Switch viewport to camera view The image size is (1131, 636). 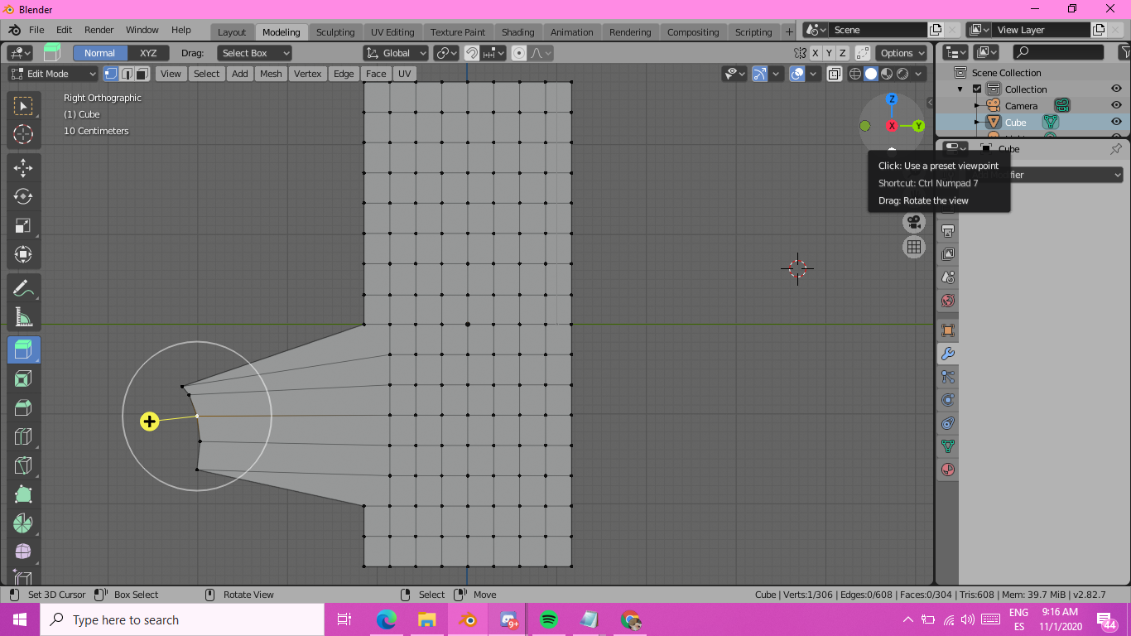914,222
